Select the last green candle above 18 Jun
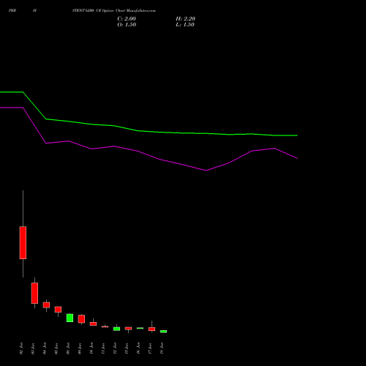366x366 pixels. pyautogui.click(x=163, y=332)
